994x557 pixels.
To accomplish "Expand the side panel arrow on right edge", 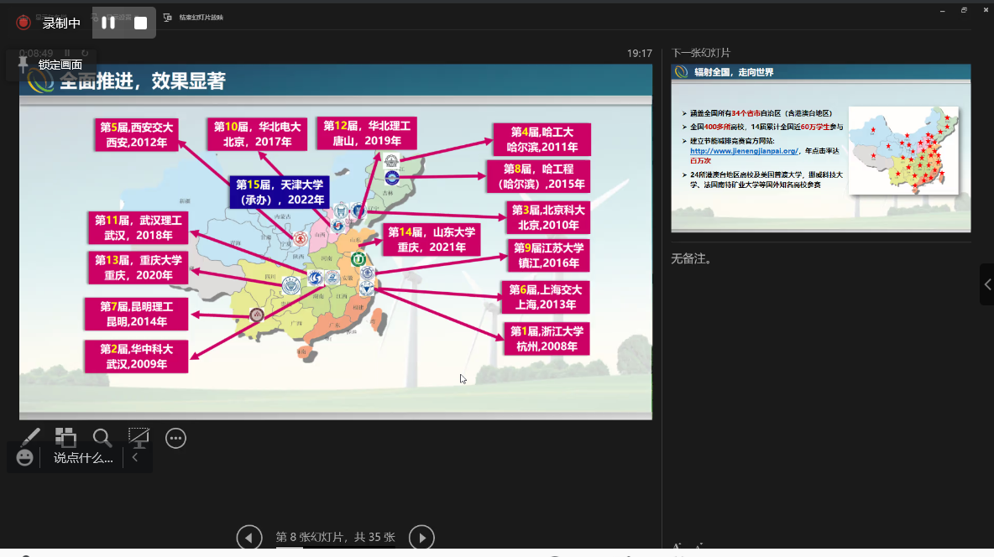I will (986, 284).
